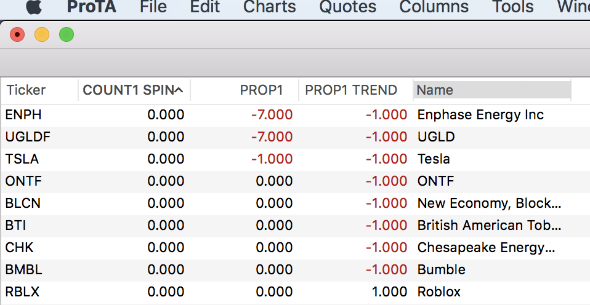Image resolution: width=590 pixels, height=305 pixels.
Task: Click the New Economy, Block… name
Action: click(489, 203)
